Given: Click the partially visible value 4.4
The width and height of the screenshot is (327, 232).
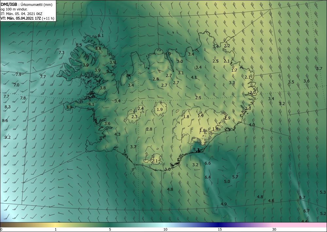Looking at the screenshot, I should (304, 221).
